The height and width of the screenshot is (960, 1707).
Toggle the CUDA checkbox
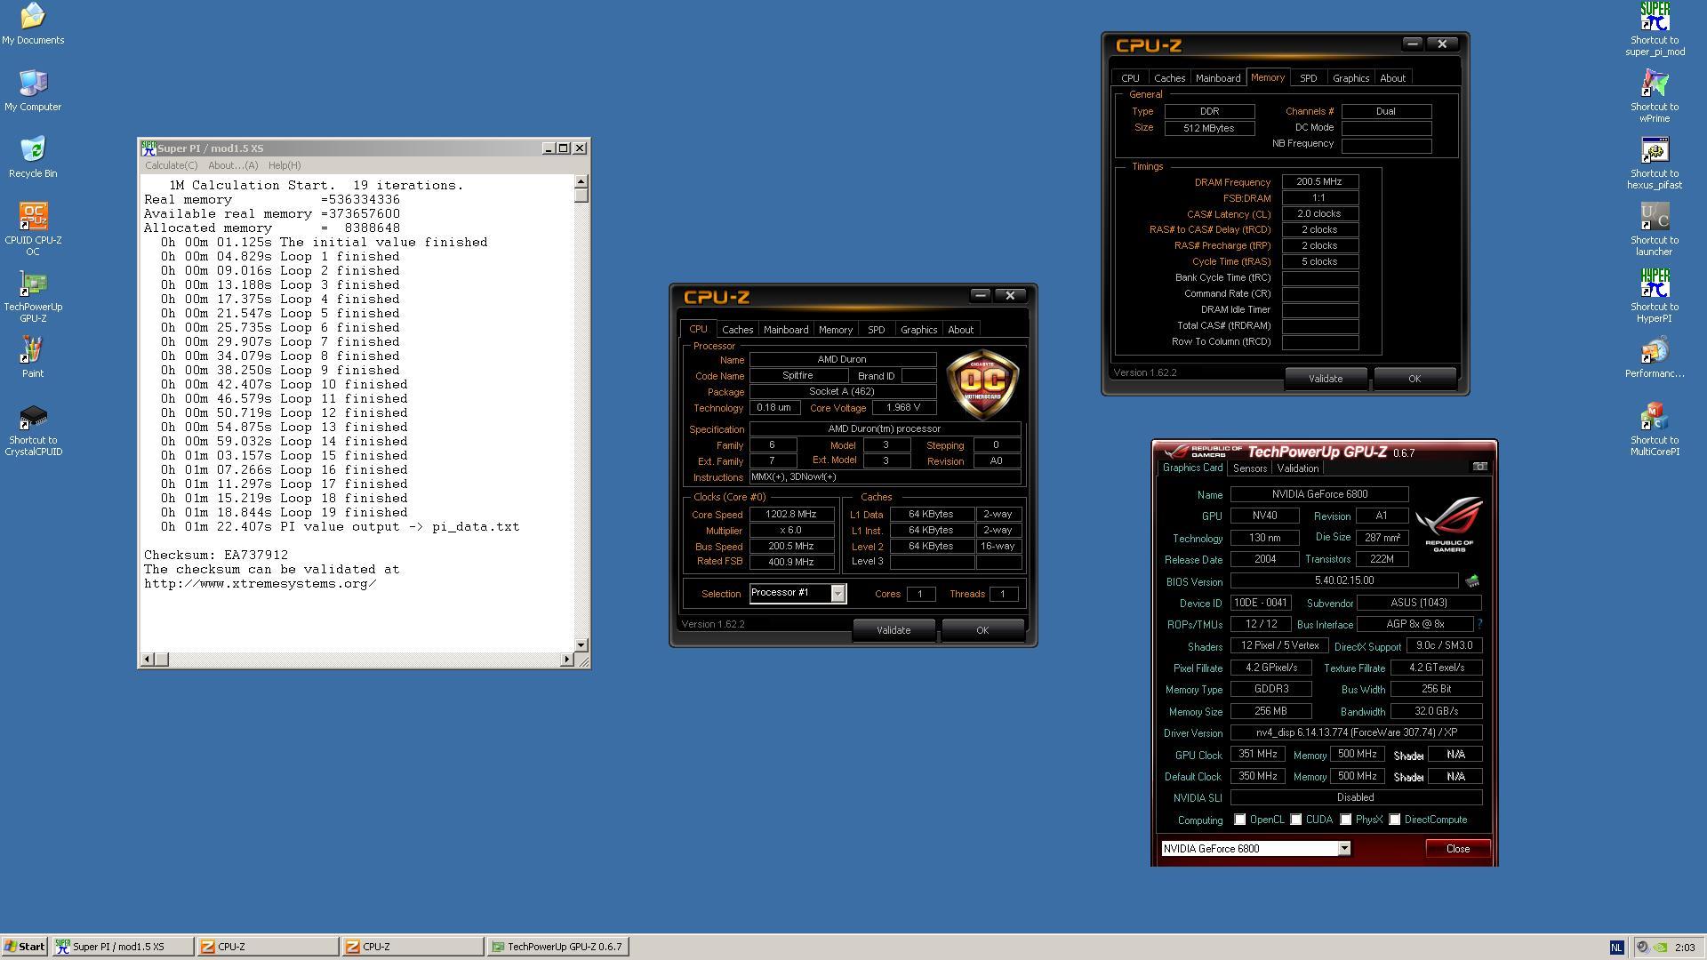(1295, 820)
